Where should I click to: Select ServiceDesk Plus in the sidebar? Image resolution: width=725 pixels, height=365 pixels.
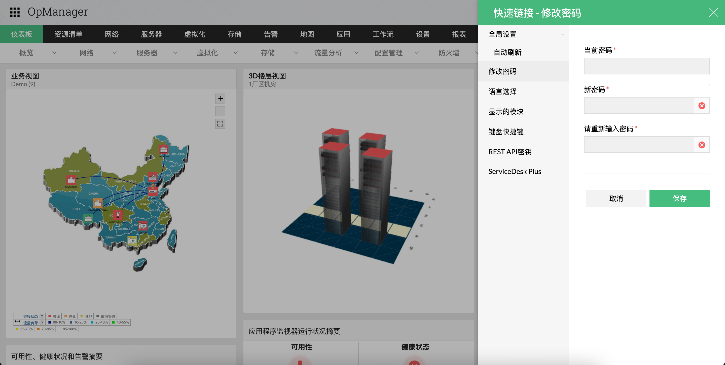(x=515, y=171)
